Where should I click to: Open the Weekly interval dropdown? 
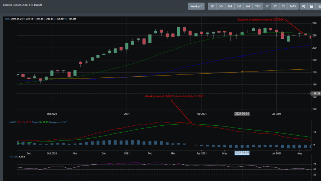tap(196, 6)
